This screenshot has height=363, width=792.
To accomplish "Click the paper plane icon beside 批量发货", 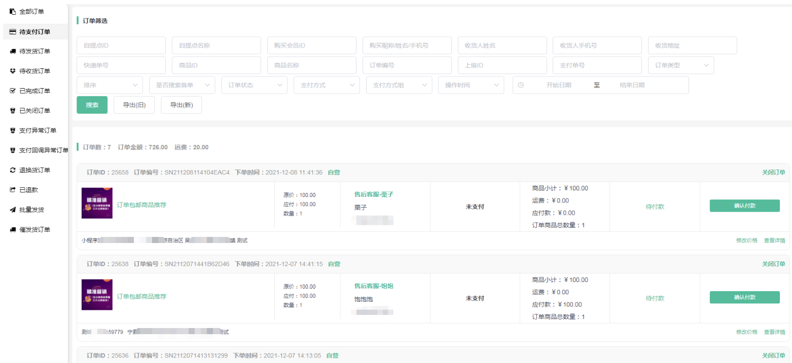I will tap(13, 210).
